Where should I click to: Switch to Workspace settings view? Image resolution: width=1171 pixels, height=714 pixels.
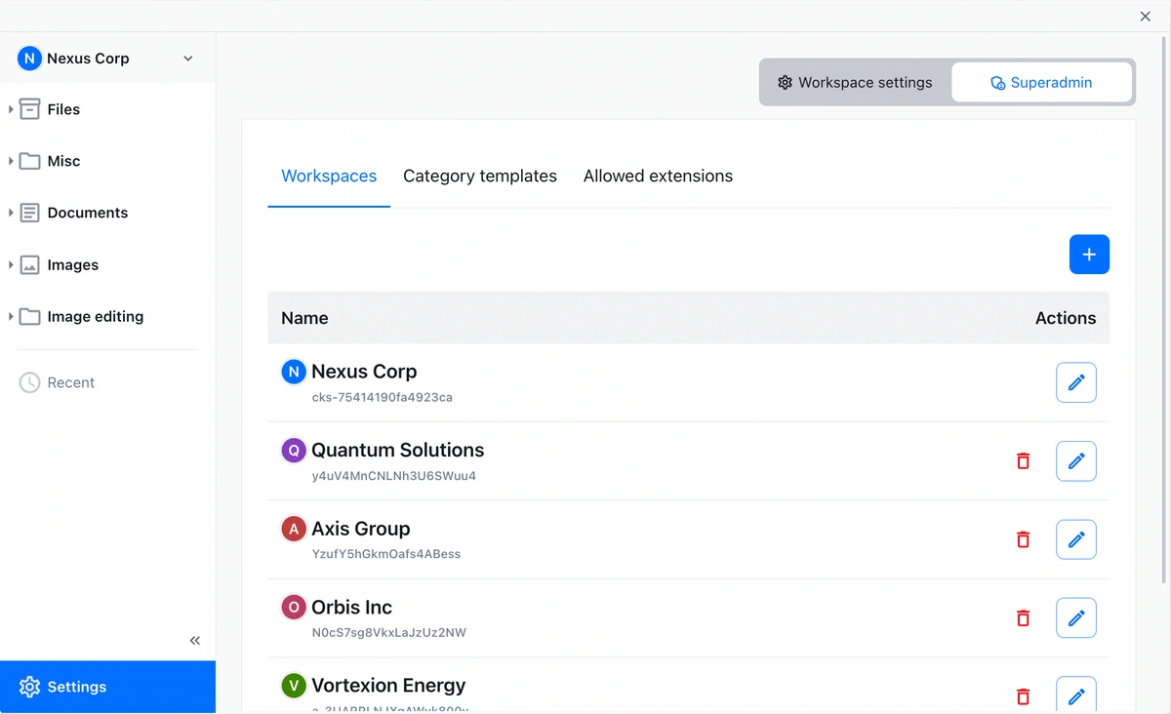pos(855,83)
